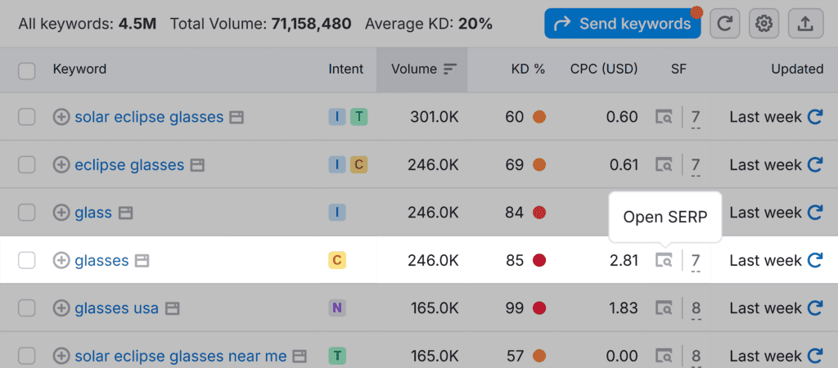Click the export upload icon

pyautogui.click(x=805, y=24)
